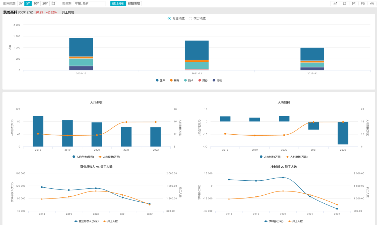
Task: Click the circled plus add icon
Action: point(372,3)
